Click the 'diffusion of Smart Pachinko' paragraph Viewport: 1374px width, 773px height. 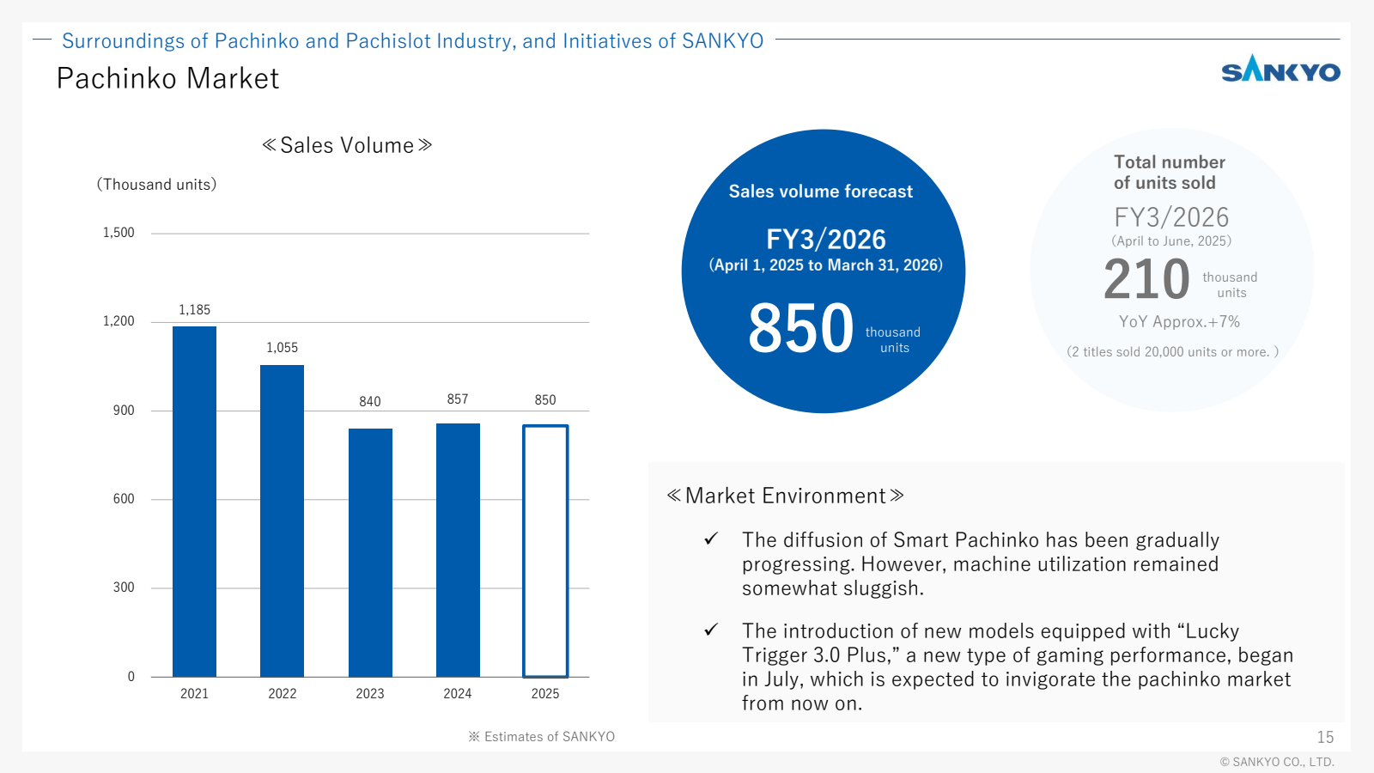pos(981,564)
